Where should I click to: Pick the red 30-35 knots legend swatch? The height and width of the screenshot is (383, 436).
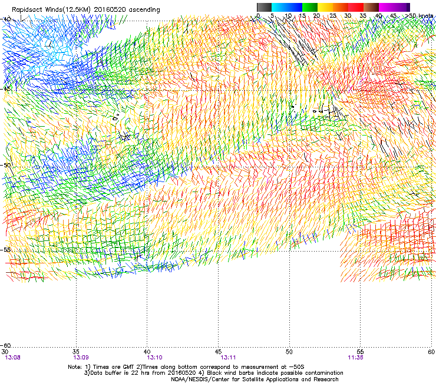pos(356,7)
